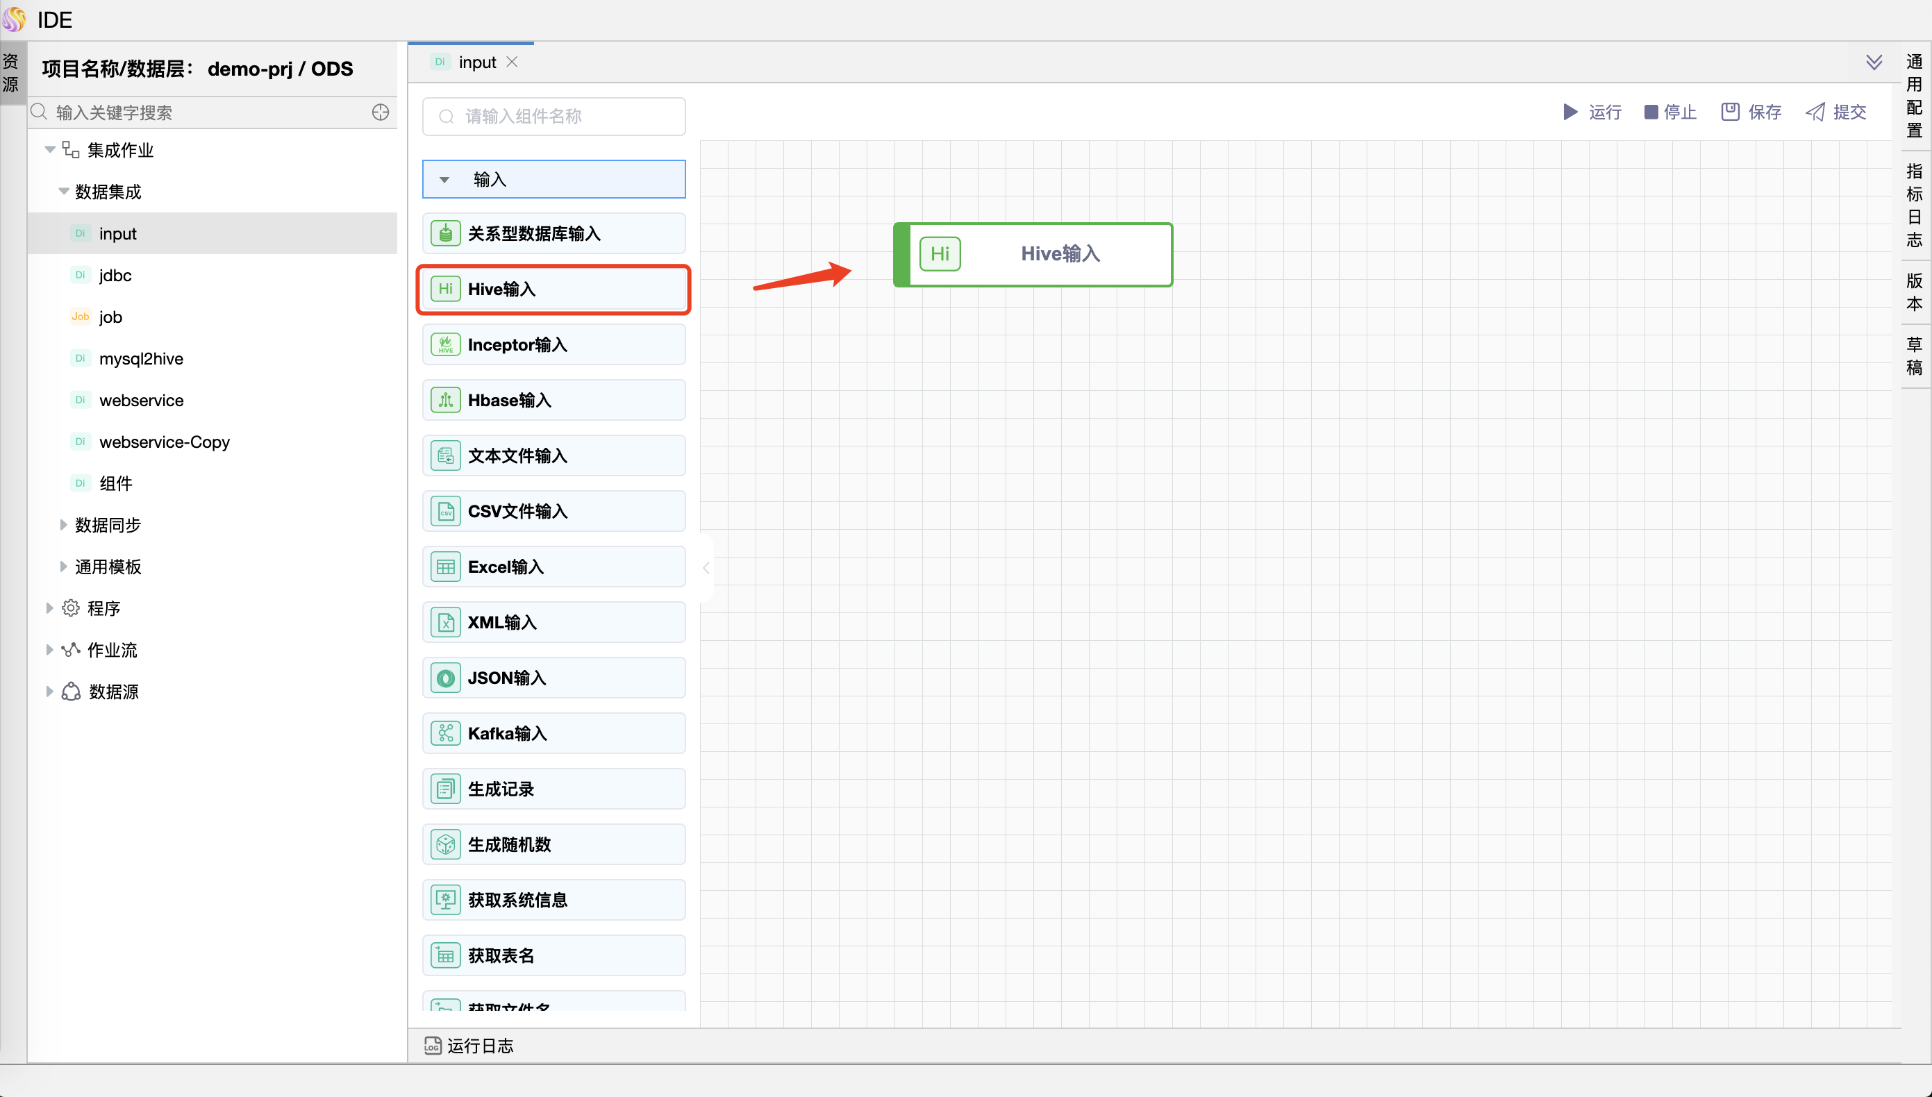Toggle the 停止 stop control
1932x1097 pixels.
[x=1669, y=111]
